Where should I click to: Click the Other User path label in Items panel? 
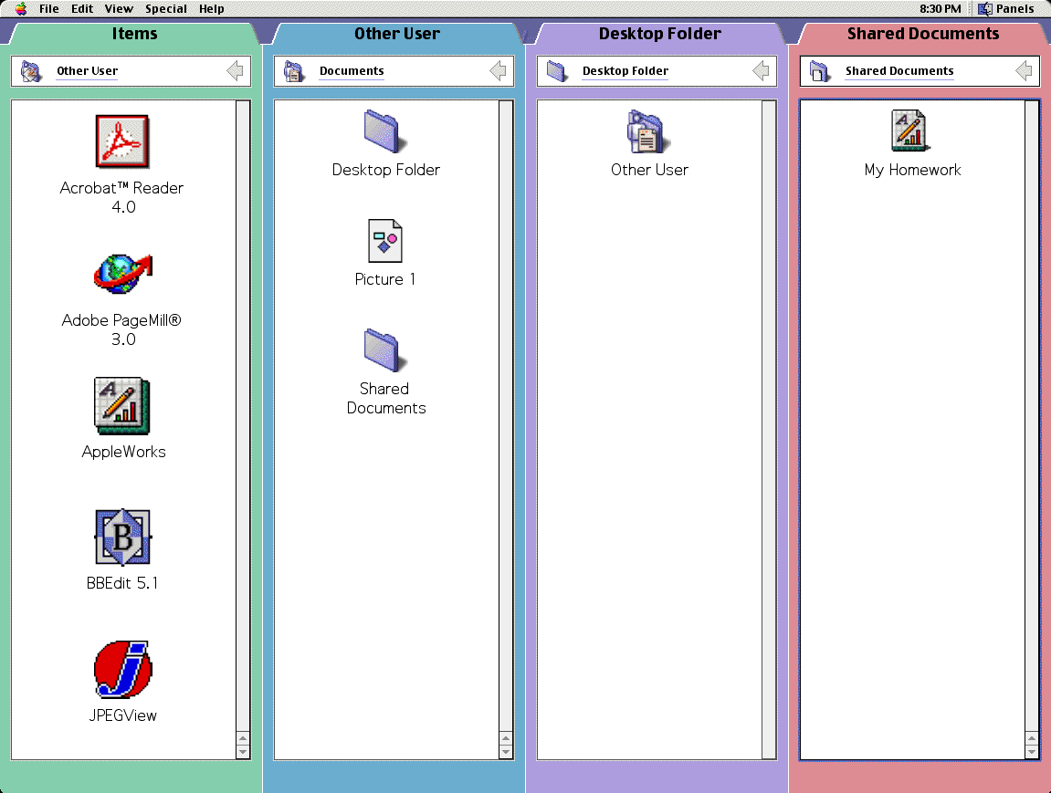click(87, 71)
